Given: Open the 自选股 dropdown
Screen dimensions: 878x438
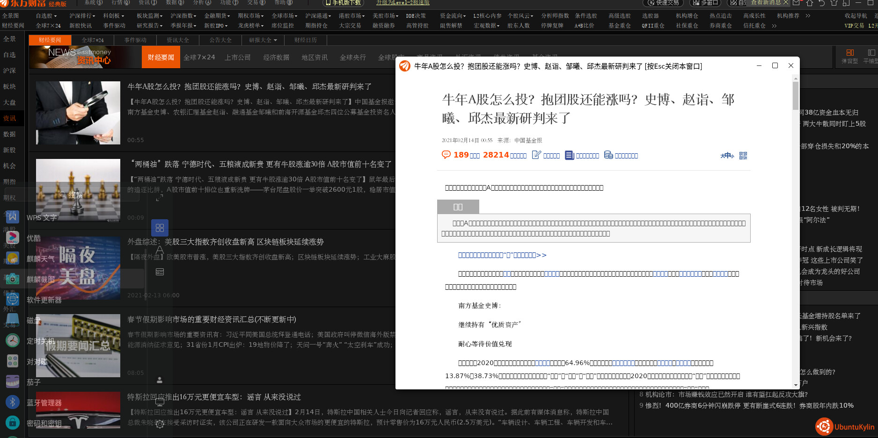Looking at the screenshot, I should (x=46, y=16).
